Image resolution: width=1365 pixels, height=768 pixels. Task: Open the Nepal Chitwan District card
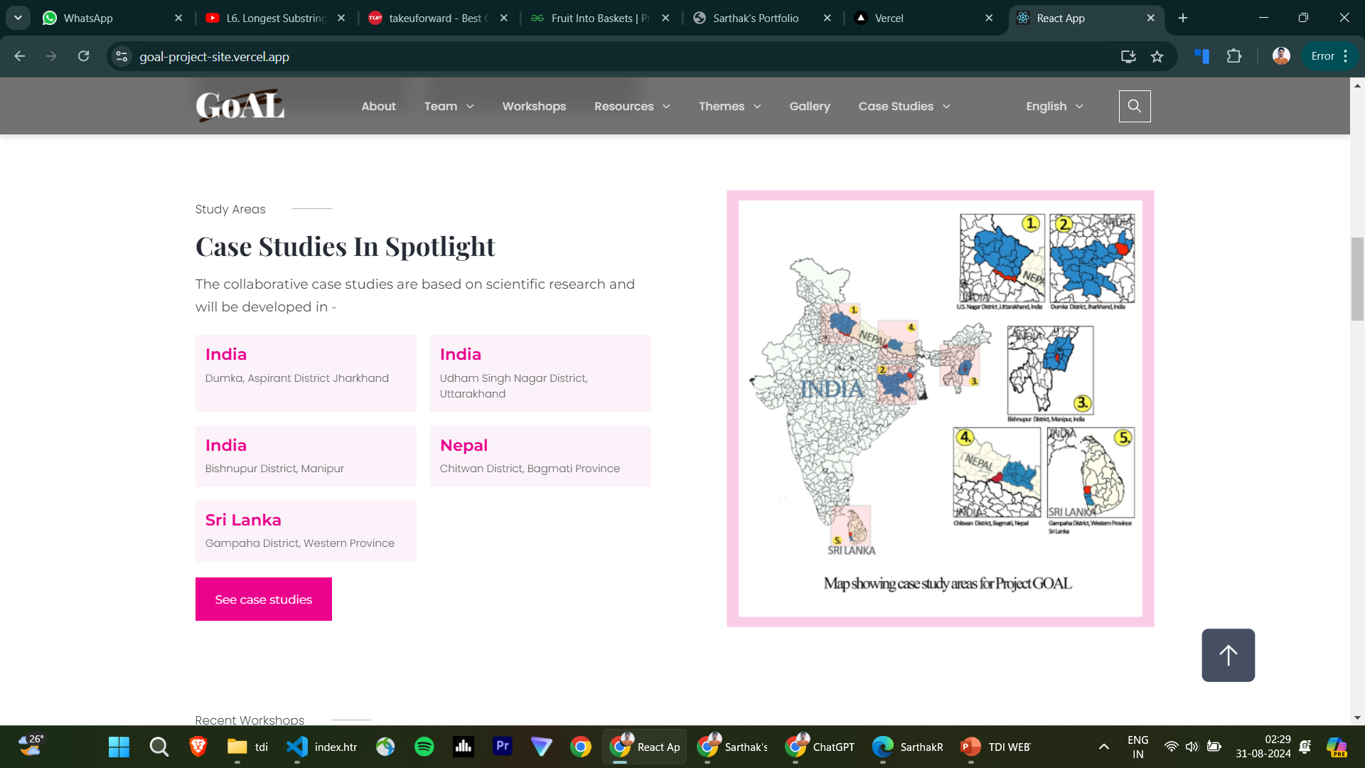point(540,456)
